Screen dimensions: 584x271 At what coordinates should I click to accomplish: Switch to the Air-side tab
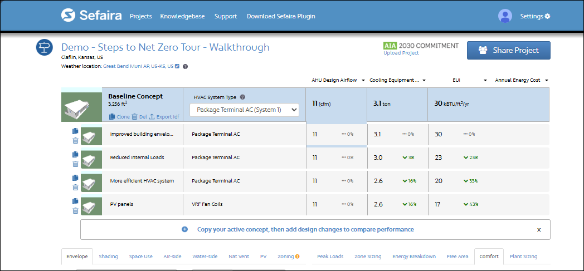(172, 257)
